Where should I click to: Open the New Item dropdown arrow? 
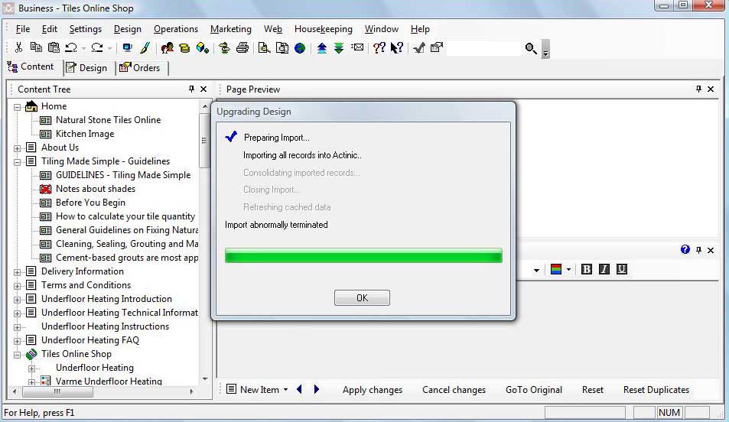[285, 390]
